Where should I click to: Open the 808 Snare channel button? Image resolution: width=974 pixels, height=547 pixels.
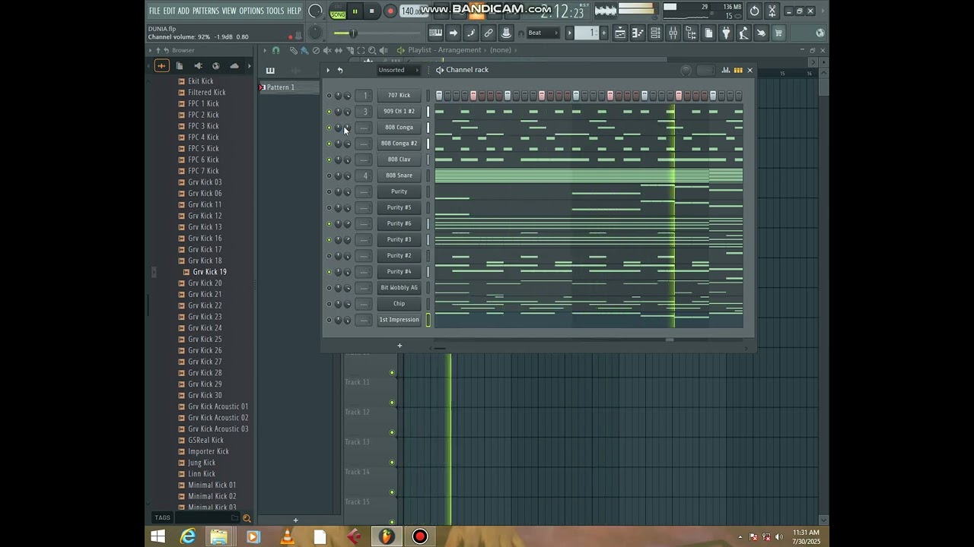coord(399,175)
